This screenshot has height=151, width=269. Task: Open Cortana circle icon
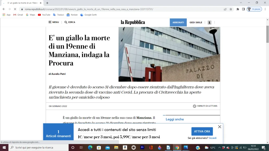click(x=73, y=147)
